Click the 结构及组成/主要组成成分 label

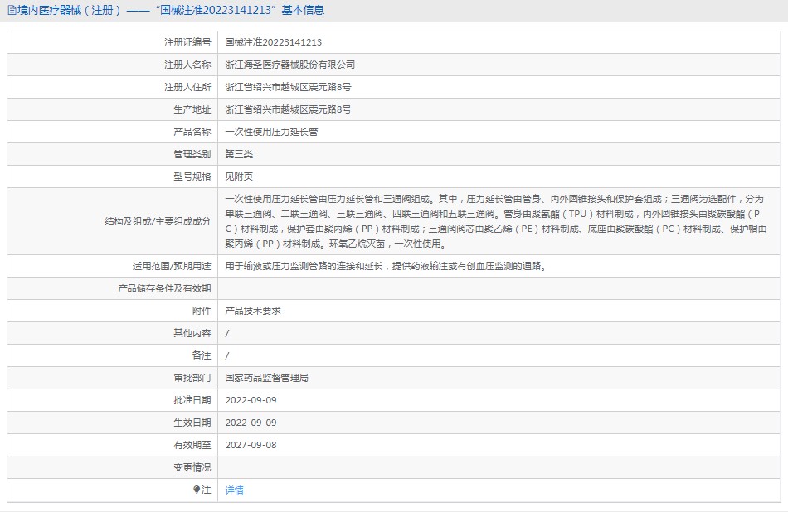coord(158,221)
